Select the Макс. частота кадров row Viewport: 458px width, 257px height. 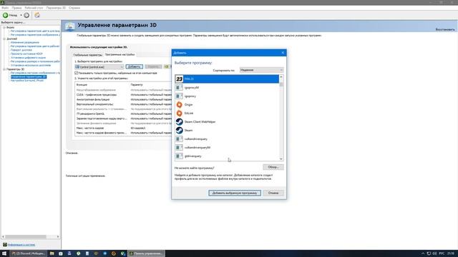pyautogui.click(x=123, y=128)
